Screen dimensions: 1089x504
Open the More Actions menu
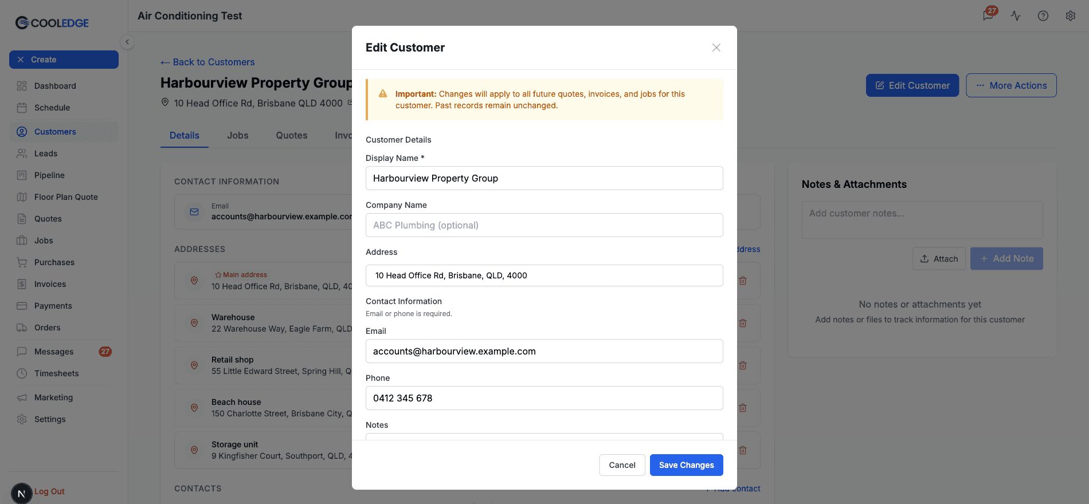(x=1011, y=85)
